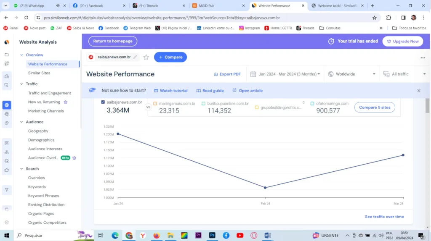Click the star favorite icon beside saibajanews.com.br

coord(146,57)
